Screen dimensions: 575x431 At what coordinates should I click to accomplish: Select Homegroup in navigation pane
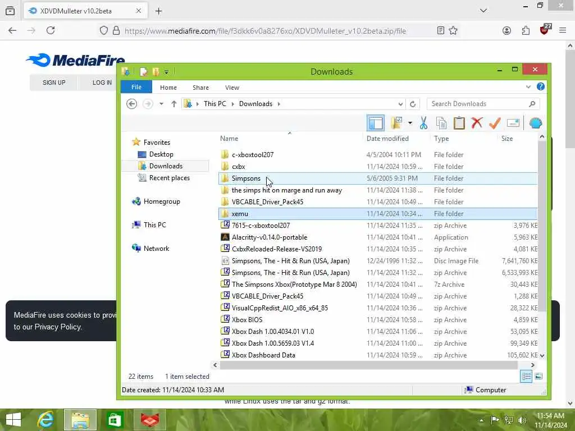pos(162,201)
